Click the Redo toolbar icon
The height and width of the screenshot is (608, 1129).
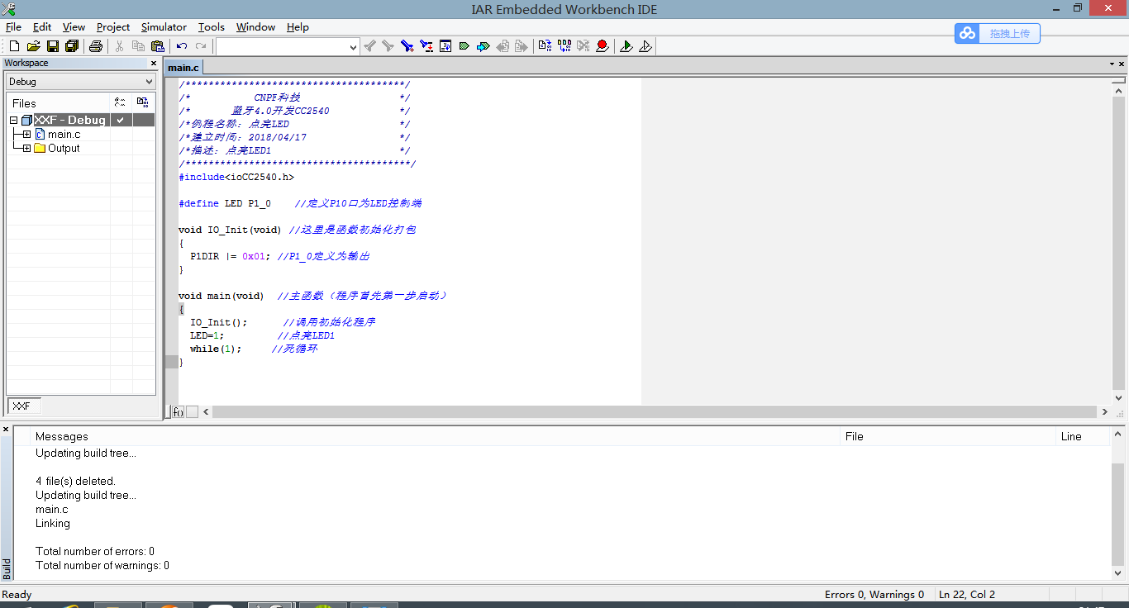coord(201,46)
